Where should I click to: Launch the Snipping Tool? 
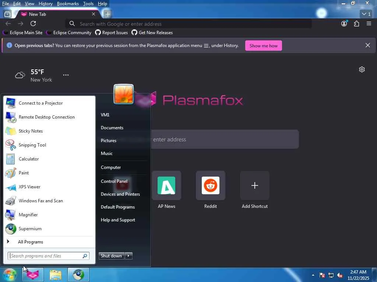tap(49, 145)
